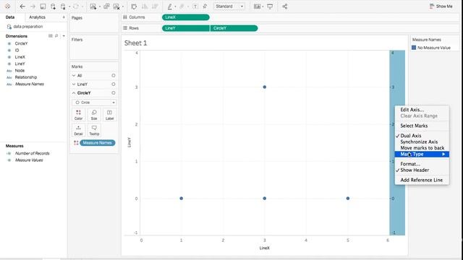463x260 pixels.
Task: Click the Label card in Marks
Action: coord(109,115)
